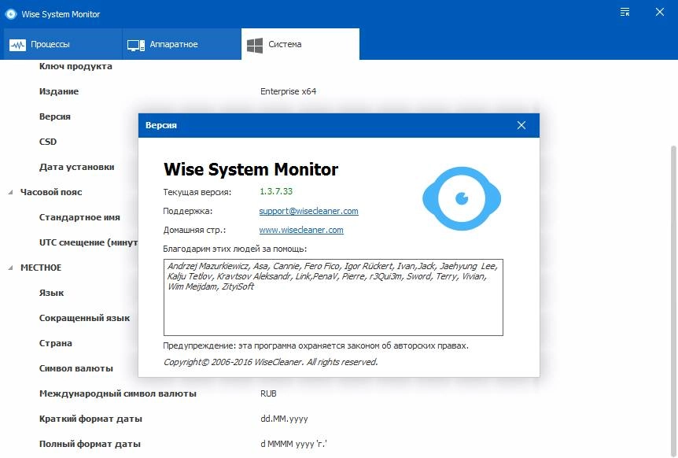The height and width of the screenshot is (458, 678).
Task: Open the support@wisecleaner.com email link
Action: click(309, 211)
